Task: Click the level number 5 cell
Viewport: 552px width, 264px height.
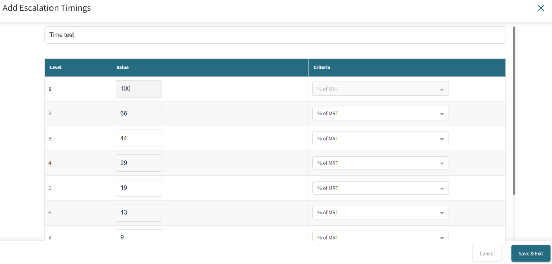Action: click(x=78, y=188)
